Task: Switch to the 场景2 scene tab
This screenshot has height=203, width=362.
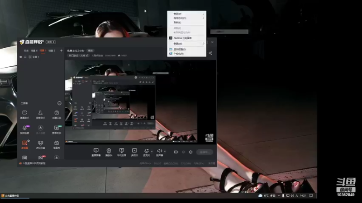Action: click(x=52, y=51)
